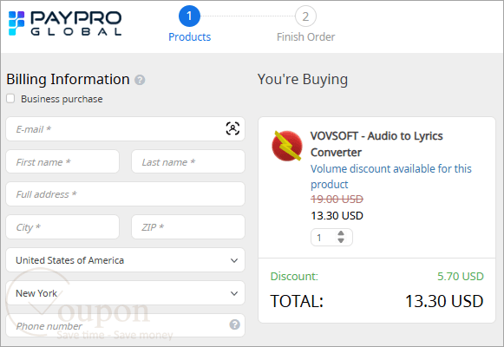Open the New York state dropdown
Screen dimensions: 504x347
[126, 293]
